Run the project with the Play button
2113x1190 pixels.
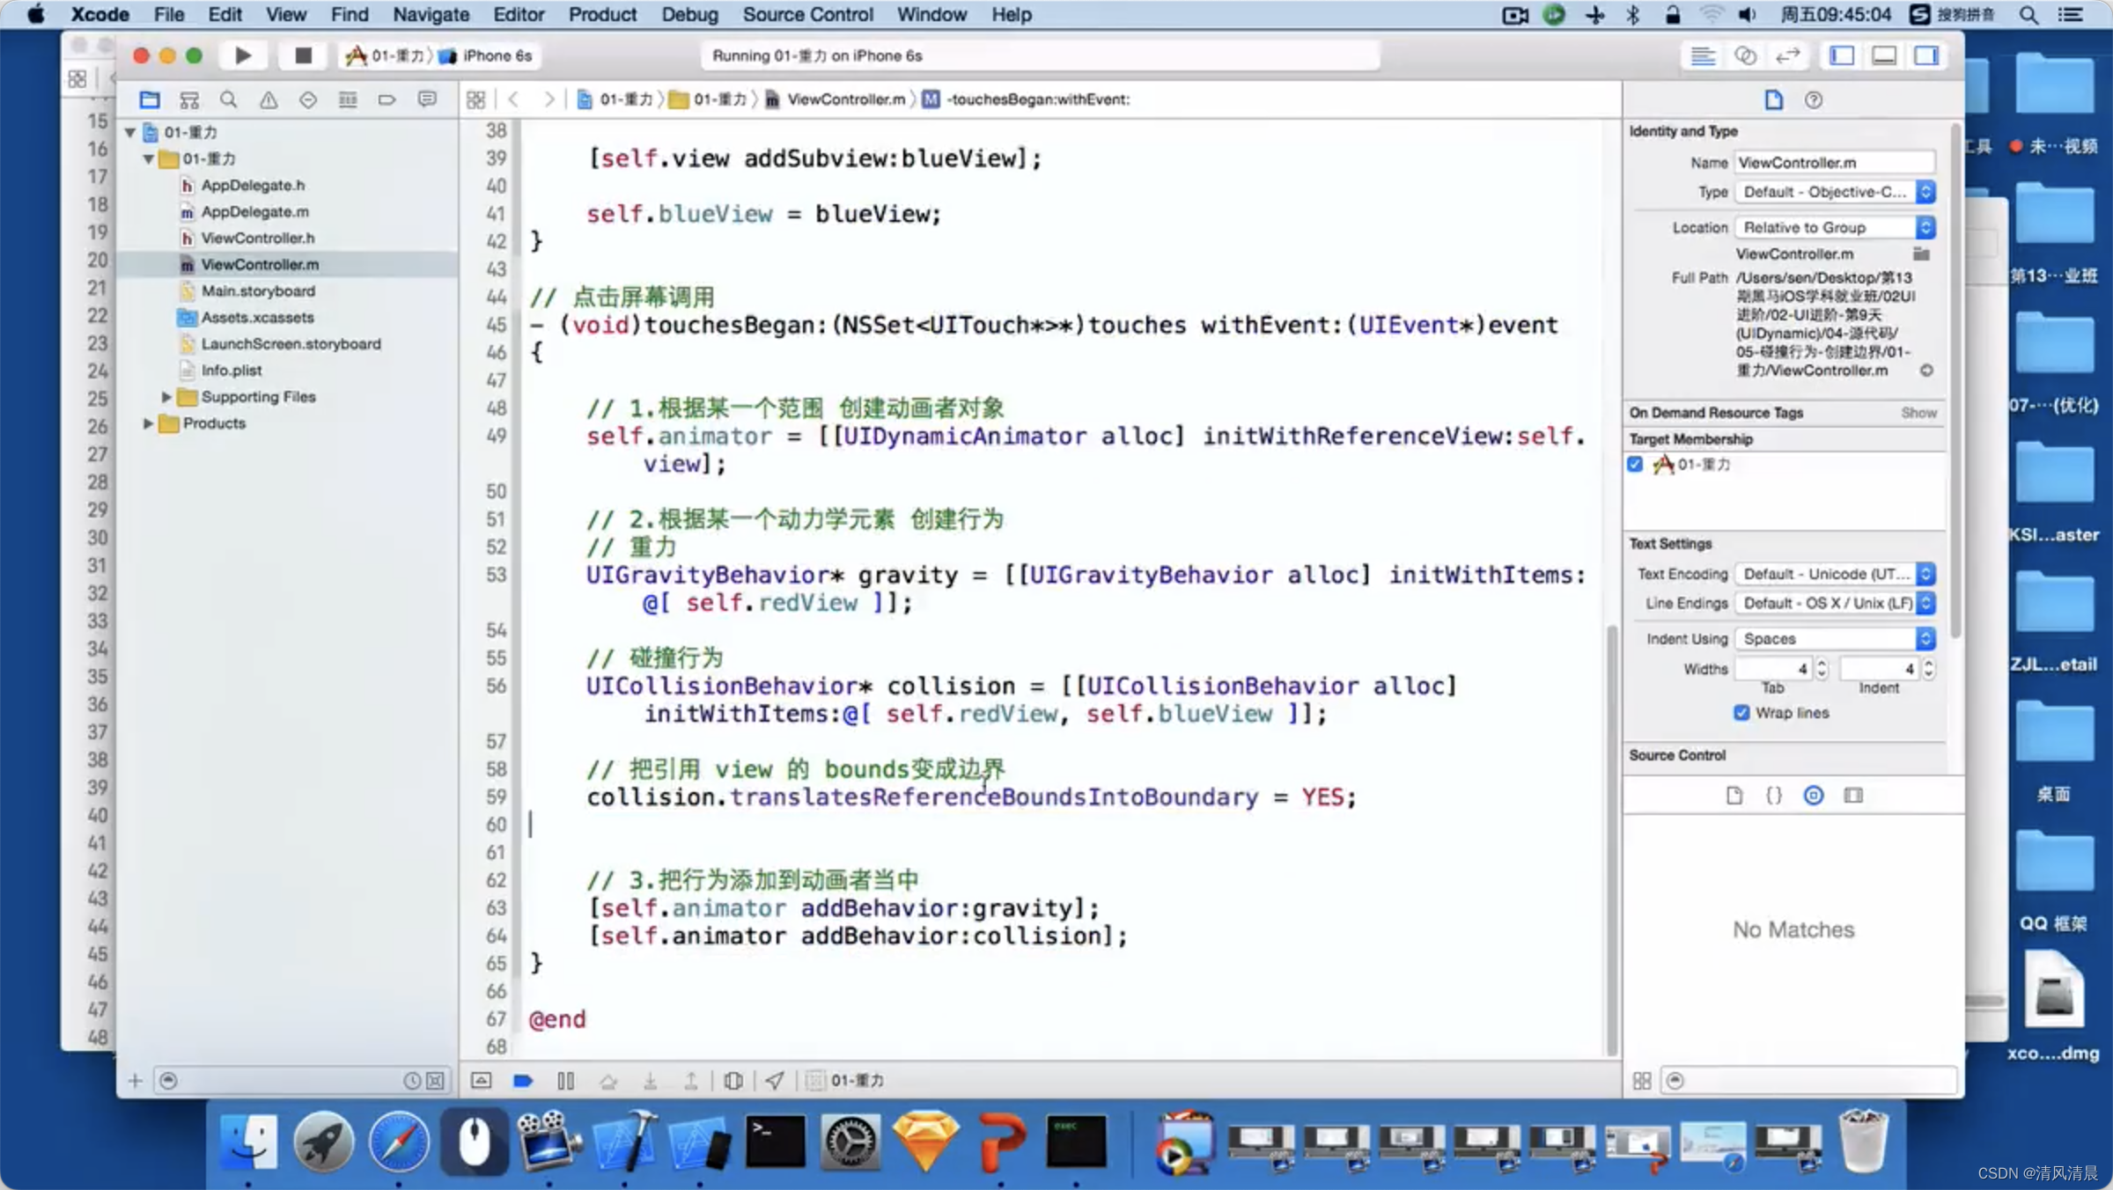(243, 55)
